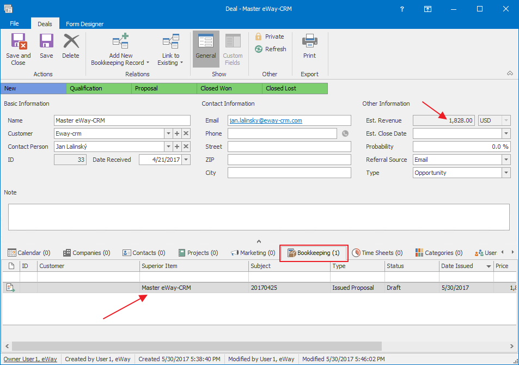
Task: Set workflow stage to New
Action: pos(33,88)
